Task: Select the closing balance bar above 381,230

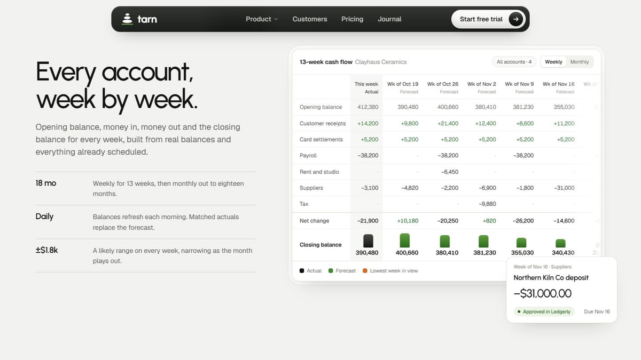Action: (x=483, y=241)
